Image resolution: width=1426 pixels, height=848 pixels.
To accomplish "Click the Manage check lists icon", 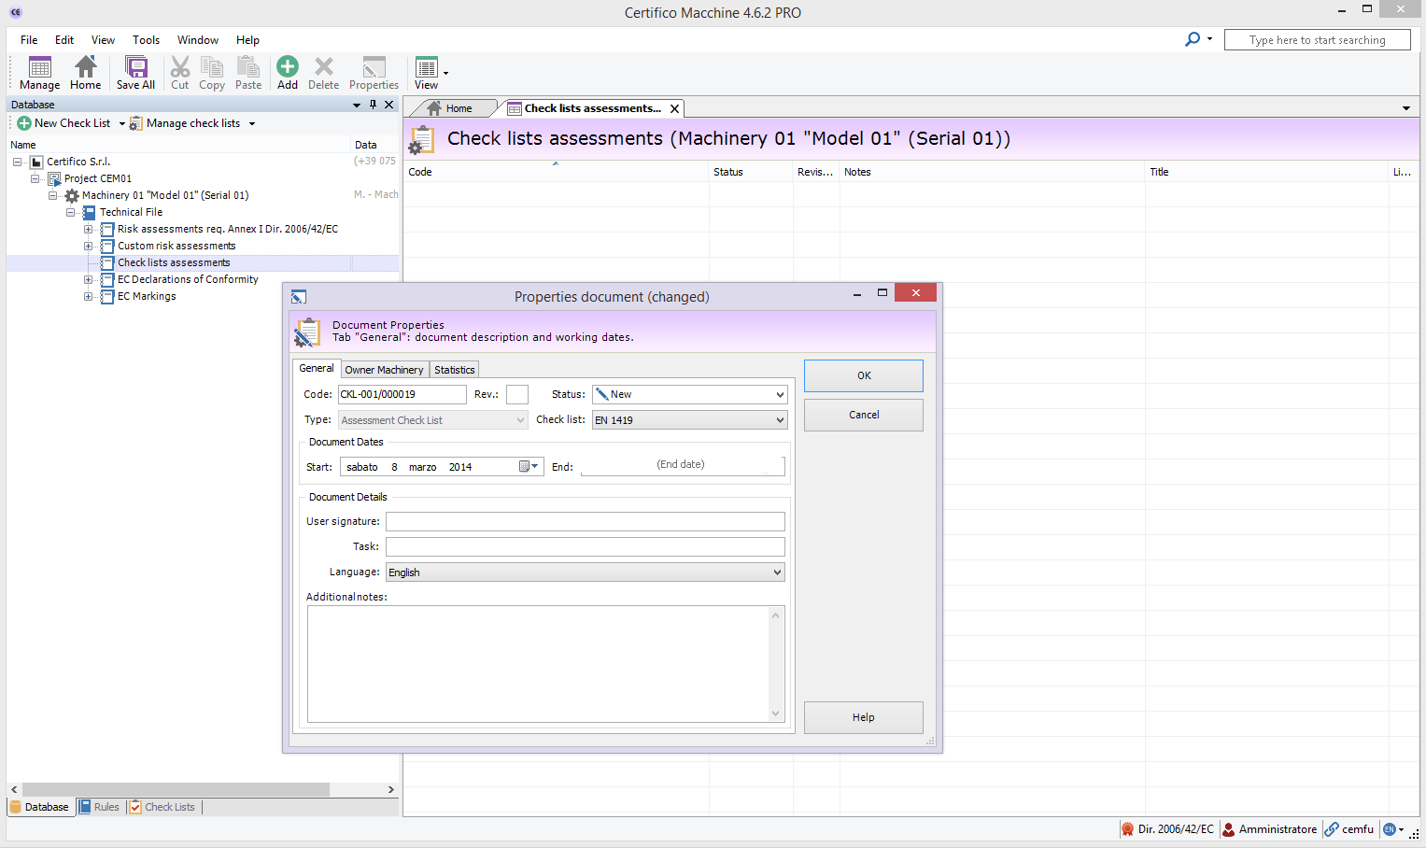I will point(136,123).
